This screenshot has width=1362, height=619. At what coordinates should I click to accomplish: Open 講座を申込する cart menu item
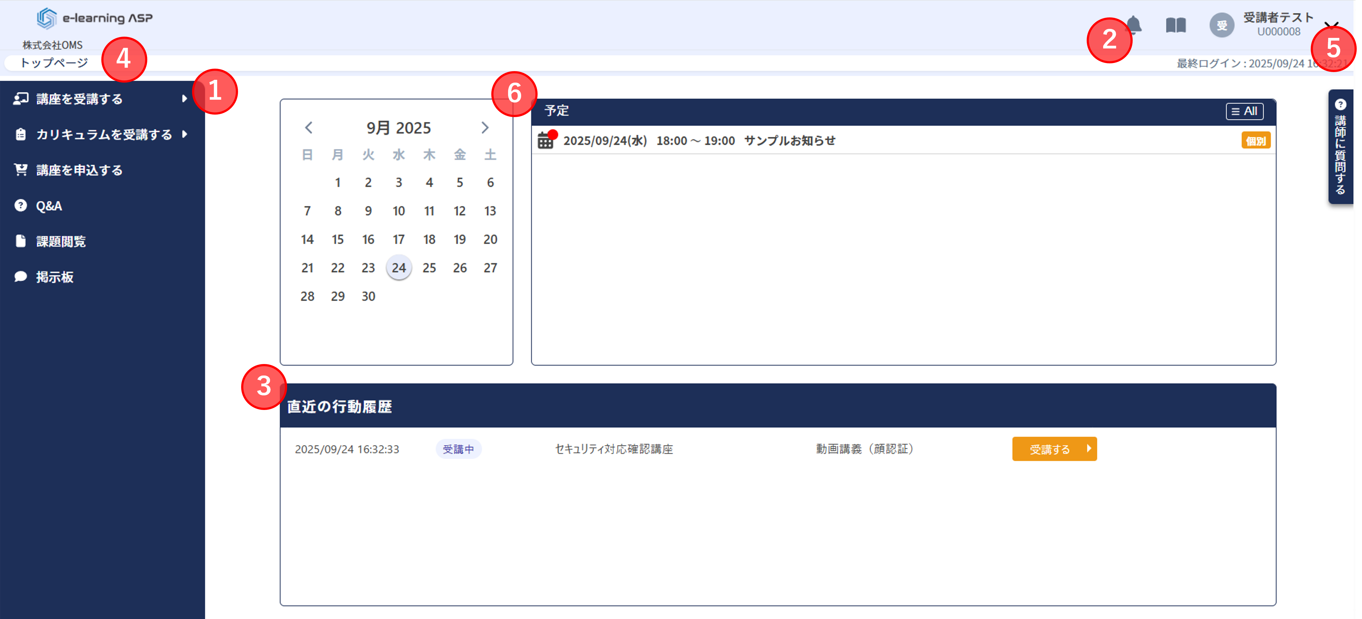click(79, 170)
